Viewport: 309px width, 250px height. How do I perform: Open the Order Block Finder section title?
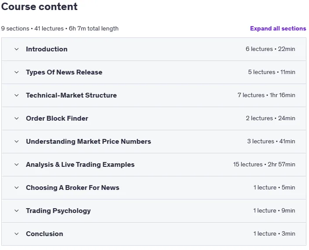[x=57, y=118]
